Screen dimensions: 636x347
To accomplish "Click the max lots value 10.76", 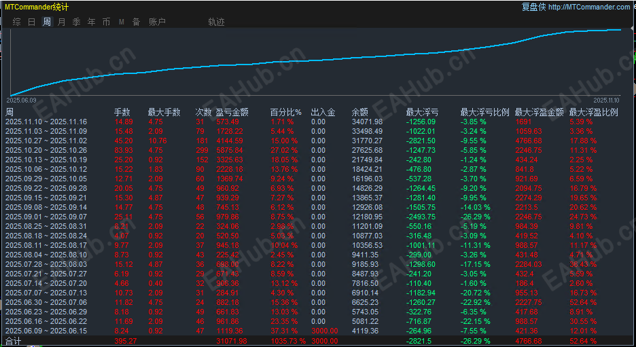I will [158, 141].
